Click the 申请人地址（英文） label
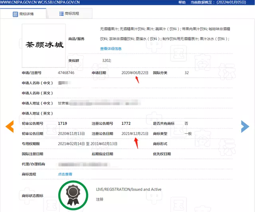Viewport: 255px width, 212px height. [37, 113]
